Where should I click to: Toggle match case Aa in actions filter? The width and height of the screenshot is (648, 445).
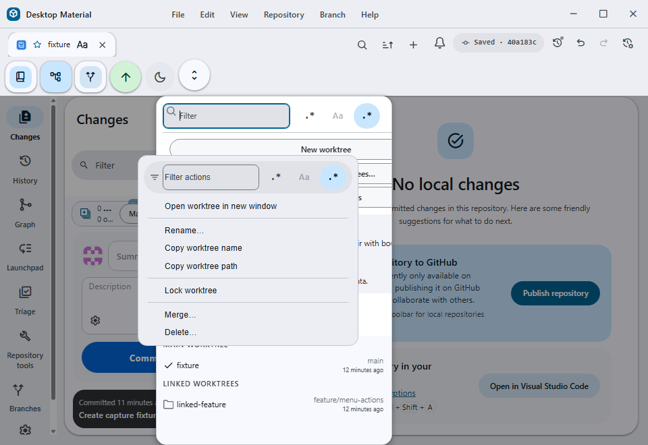click(x=304, y=177)
